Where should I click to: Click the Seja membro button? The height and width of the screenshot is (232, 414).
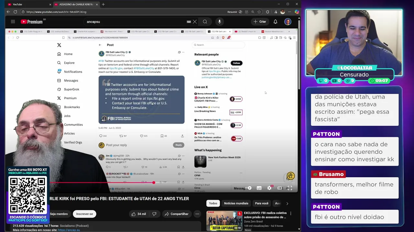pyautogui.click(x=59, y=214)
